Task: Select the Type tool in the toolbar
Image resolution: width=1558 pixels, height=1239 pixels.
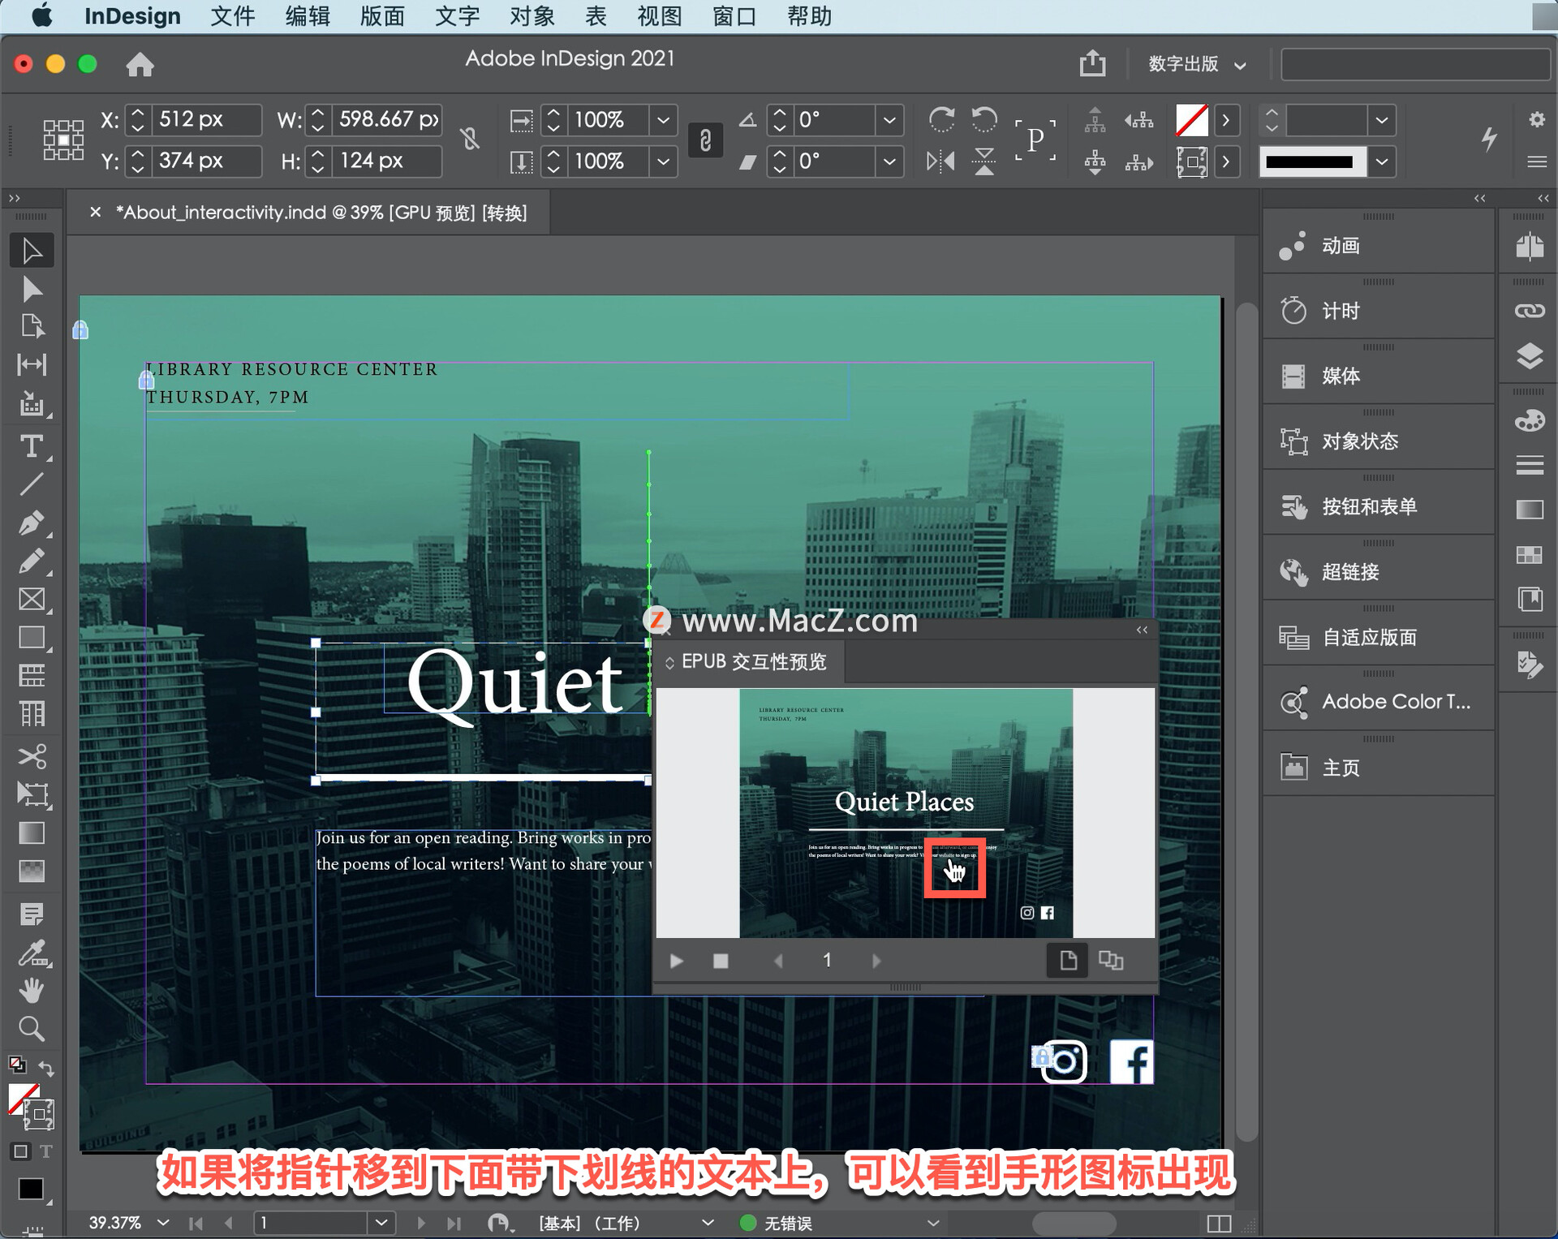Action: (32, 446)
